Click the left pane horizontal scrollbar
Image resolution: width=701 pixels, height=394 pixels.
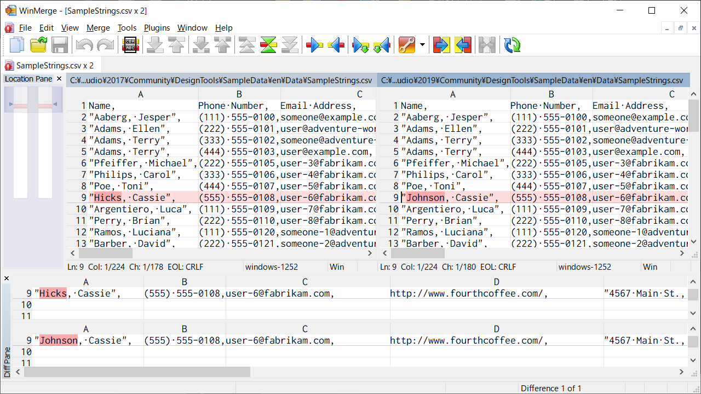click(x=106, y=253)
